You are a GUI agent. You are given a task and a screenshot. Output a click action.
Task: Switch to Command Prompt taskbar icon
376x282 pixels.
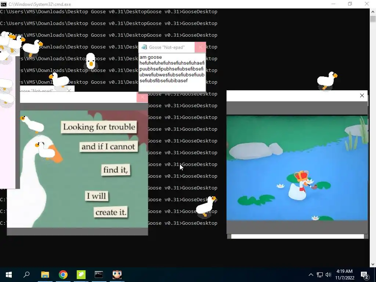coord(99,274)
